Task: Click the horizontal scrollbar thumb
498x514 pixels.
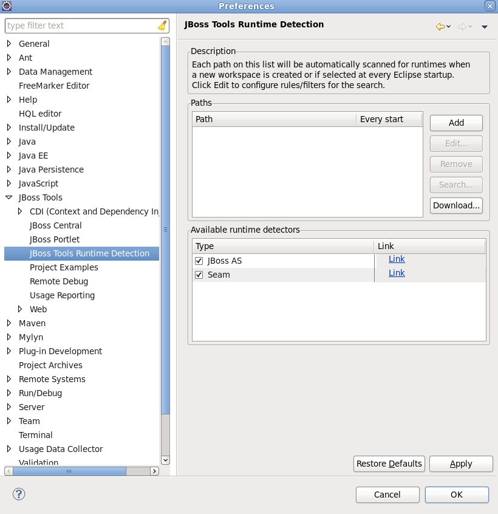Action: point(69,471)
